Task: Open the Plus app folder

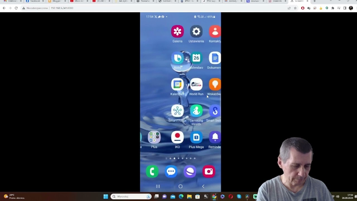Action: (154, 137)
